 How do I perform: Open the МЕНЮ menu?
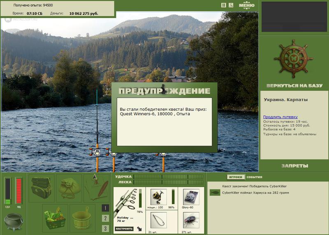pos(246,5)
